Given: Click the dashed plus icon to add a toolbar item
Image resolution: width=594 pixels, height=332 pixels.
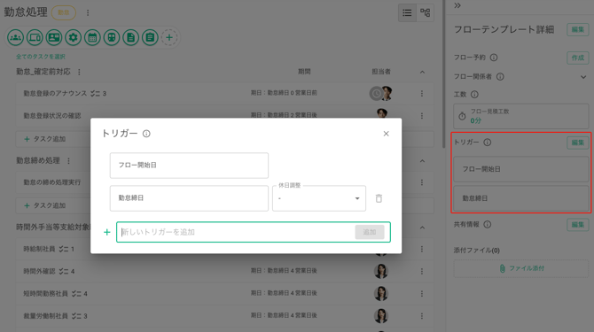Looking at the screenshot, I should coord(169,37).
